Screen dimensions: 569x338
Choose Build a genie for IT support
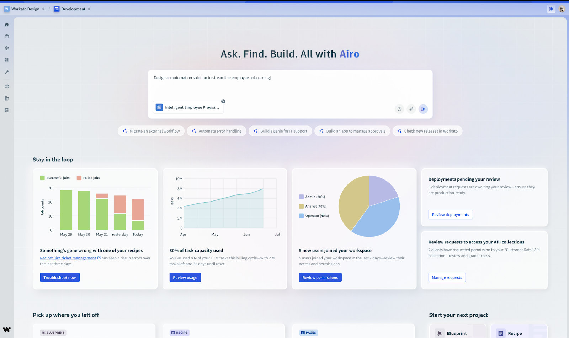280,131
